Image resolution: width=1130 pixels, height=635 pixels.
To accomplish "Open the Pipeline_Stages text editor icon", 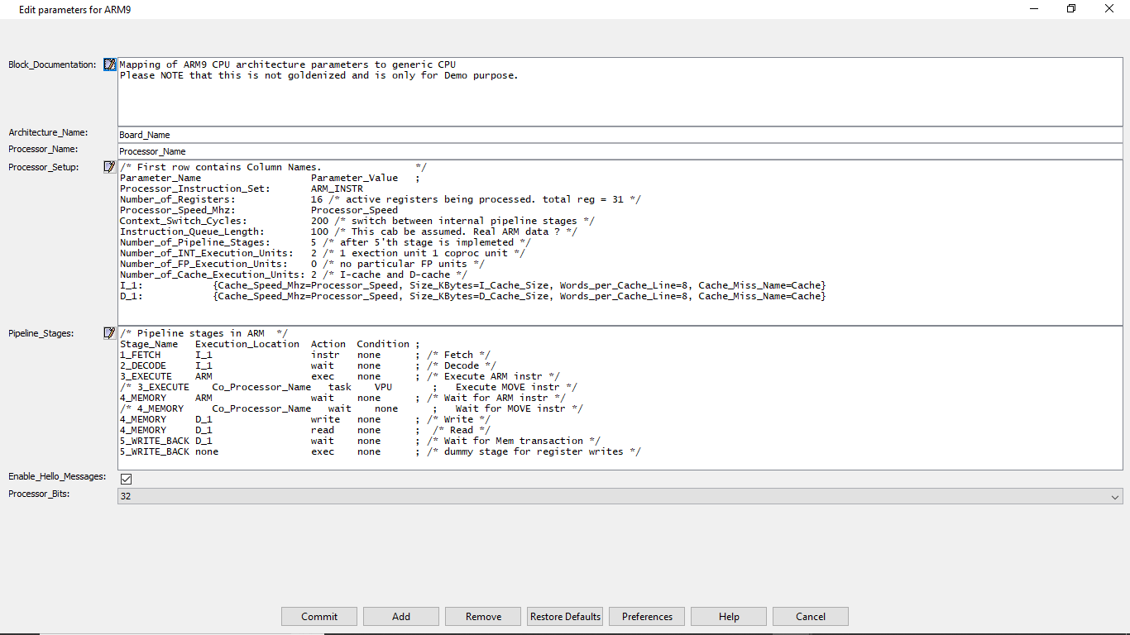I will pos(109,333).
